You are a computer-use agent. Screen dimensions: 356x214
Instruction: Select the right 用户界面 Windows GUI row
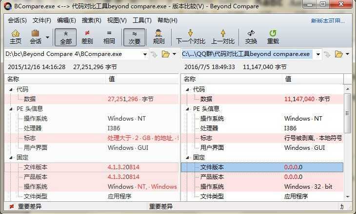(x=262, y=148)
